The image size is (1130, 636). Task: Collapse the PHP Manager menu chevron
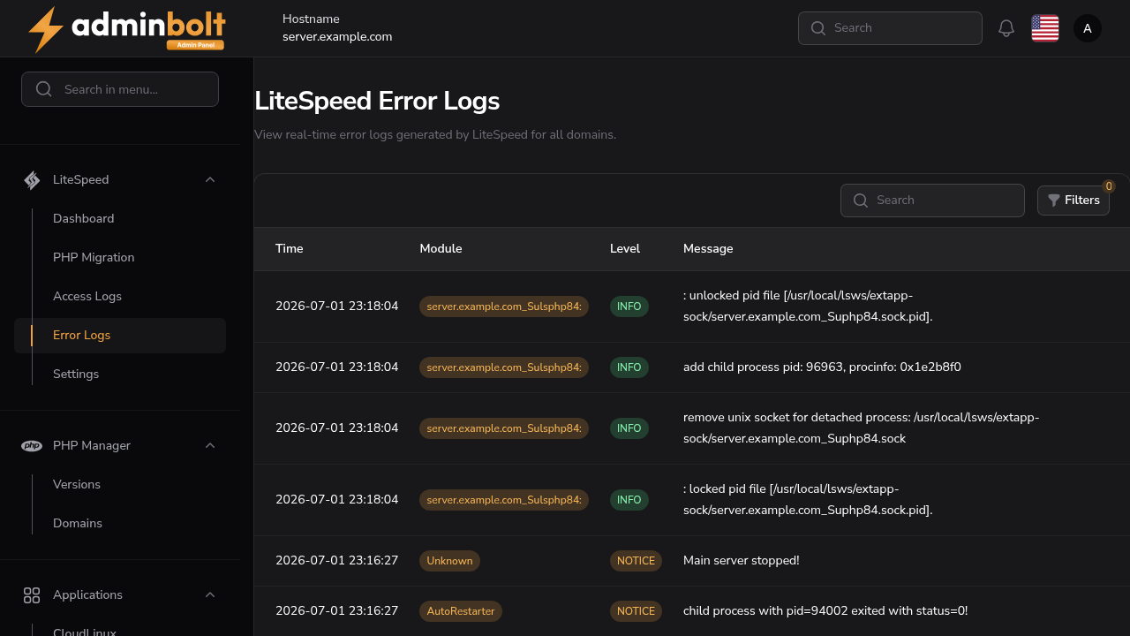click(x=210, y=446)
